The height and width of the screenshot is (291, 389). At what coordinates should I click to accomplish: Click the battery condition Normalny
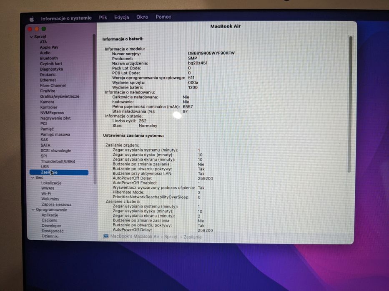click(x=148, y=126)
